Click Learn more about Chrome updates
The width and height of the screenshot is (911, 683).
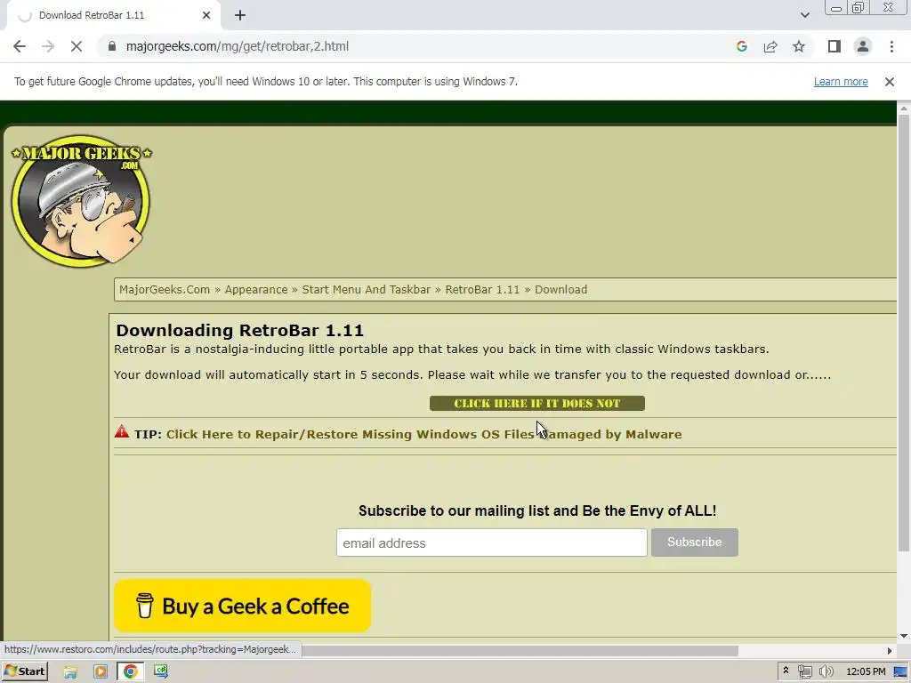pyautogui.click(x=841, y=82)
